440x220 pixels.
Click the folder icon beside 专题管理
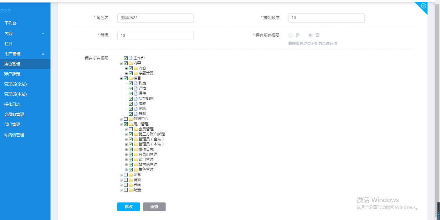click(x=136, y=73)
